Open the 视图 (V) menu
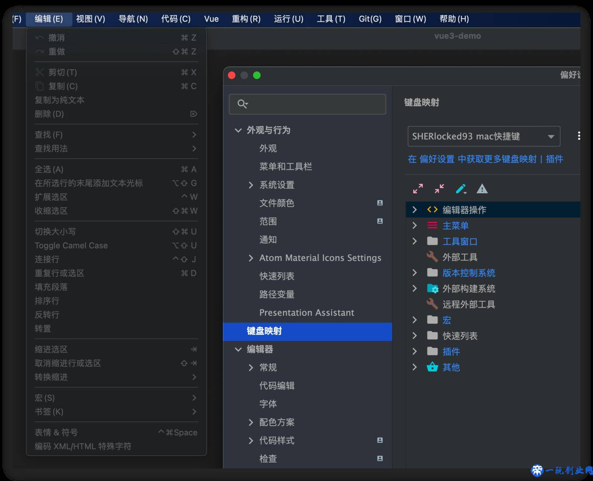The image size is (593, 481). (91, 19)
